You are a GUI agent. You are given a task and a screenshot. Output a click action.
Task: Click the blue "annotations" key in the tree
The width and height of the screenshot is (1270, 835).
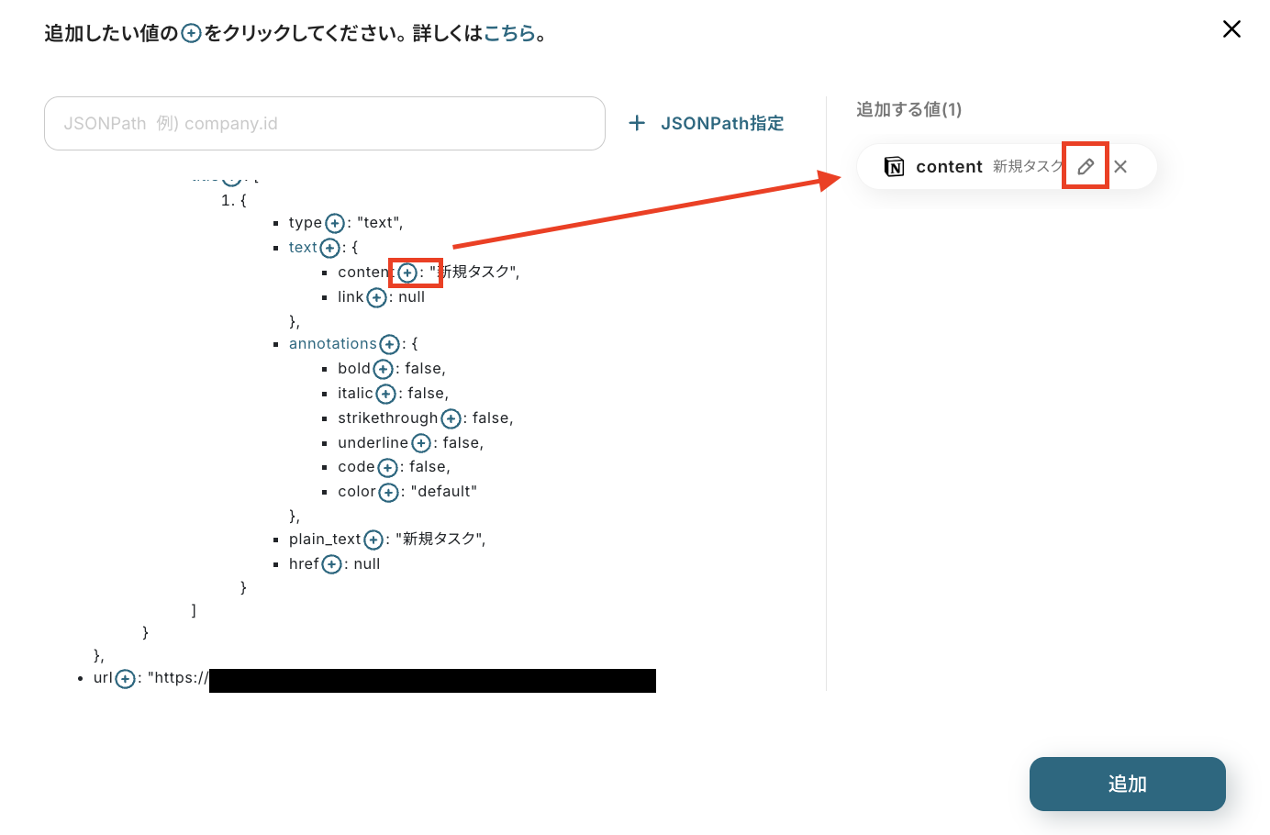[332, 344]
